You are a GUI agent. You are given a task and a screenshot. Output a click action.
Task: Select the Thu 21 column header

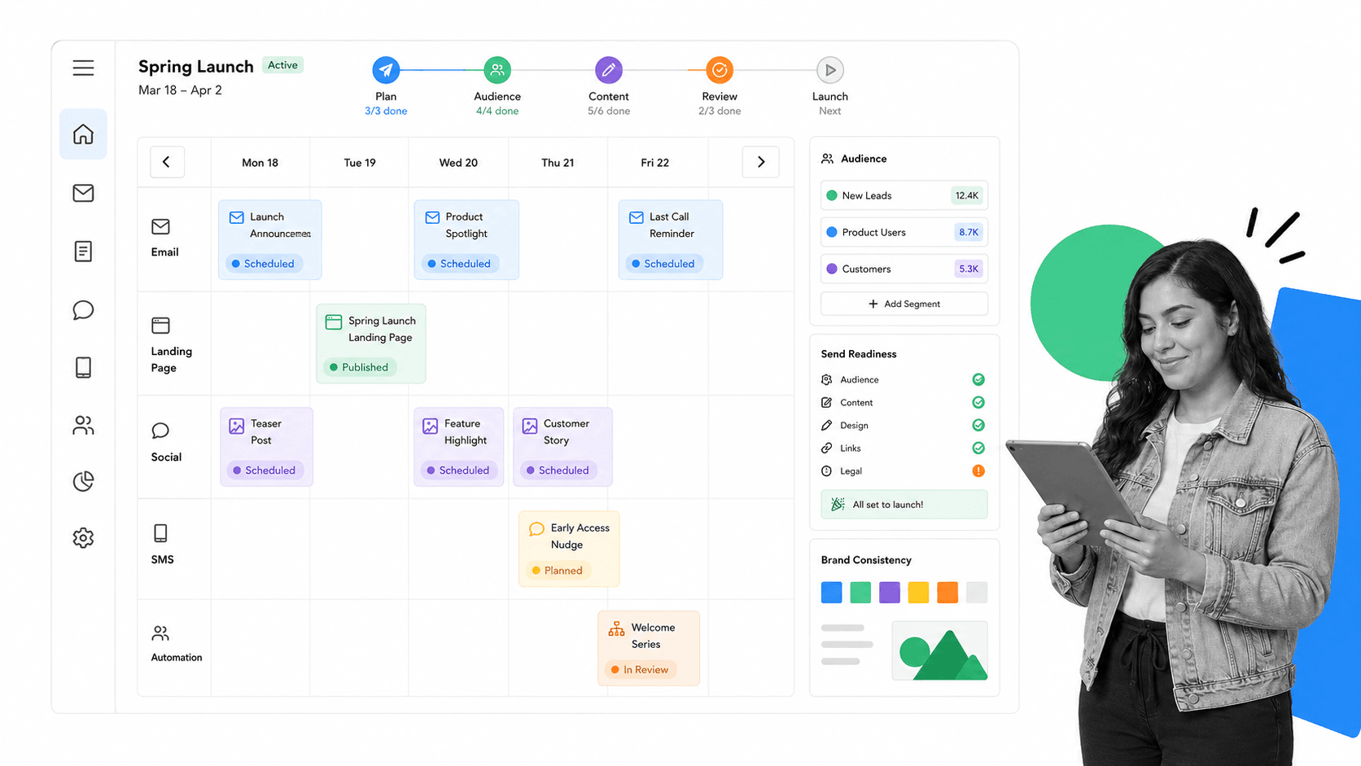[558, 163]
